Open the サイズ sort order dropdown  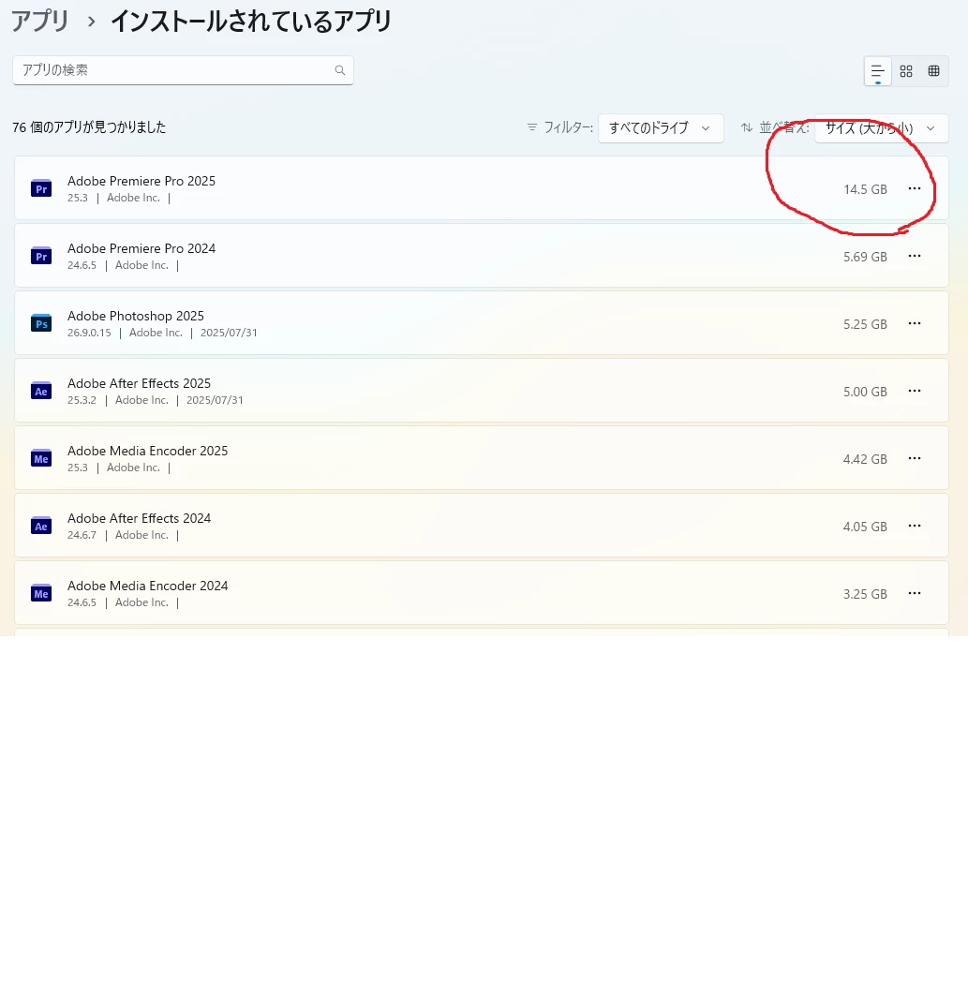(882, 128)
